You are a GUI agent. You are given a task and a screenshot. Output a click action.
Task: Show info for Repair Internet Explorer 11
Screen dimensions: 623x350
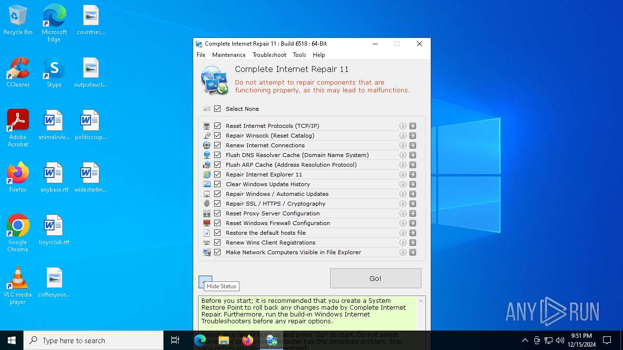[x=403, y=175]
